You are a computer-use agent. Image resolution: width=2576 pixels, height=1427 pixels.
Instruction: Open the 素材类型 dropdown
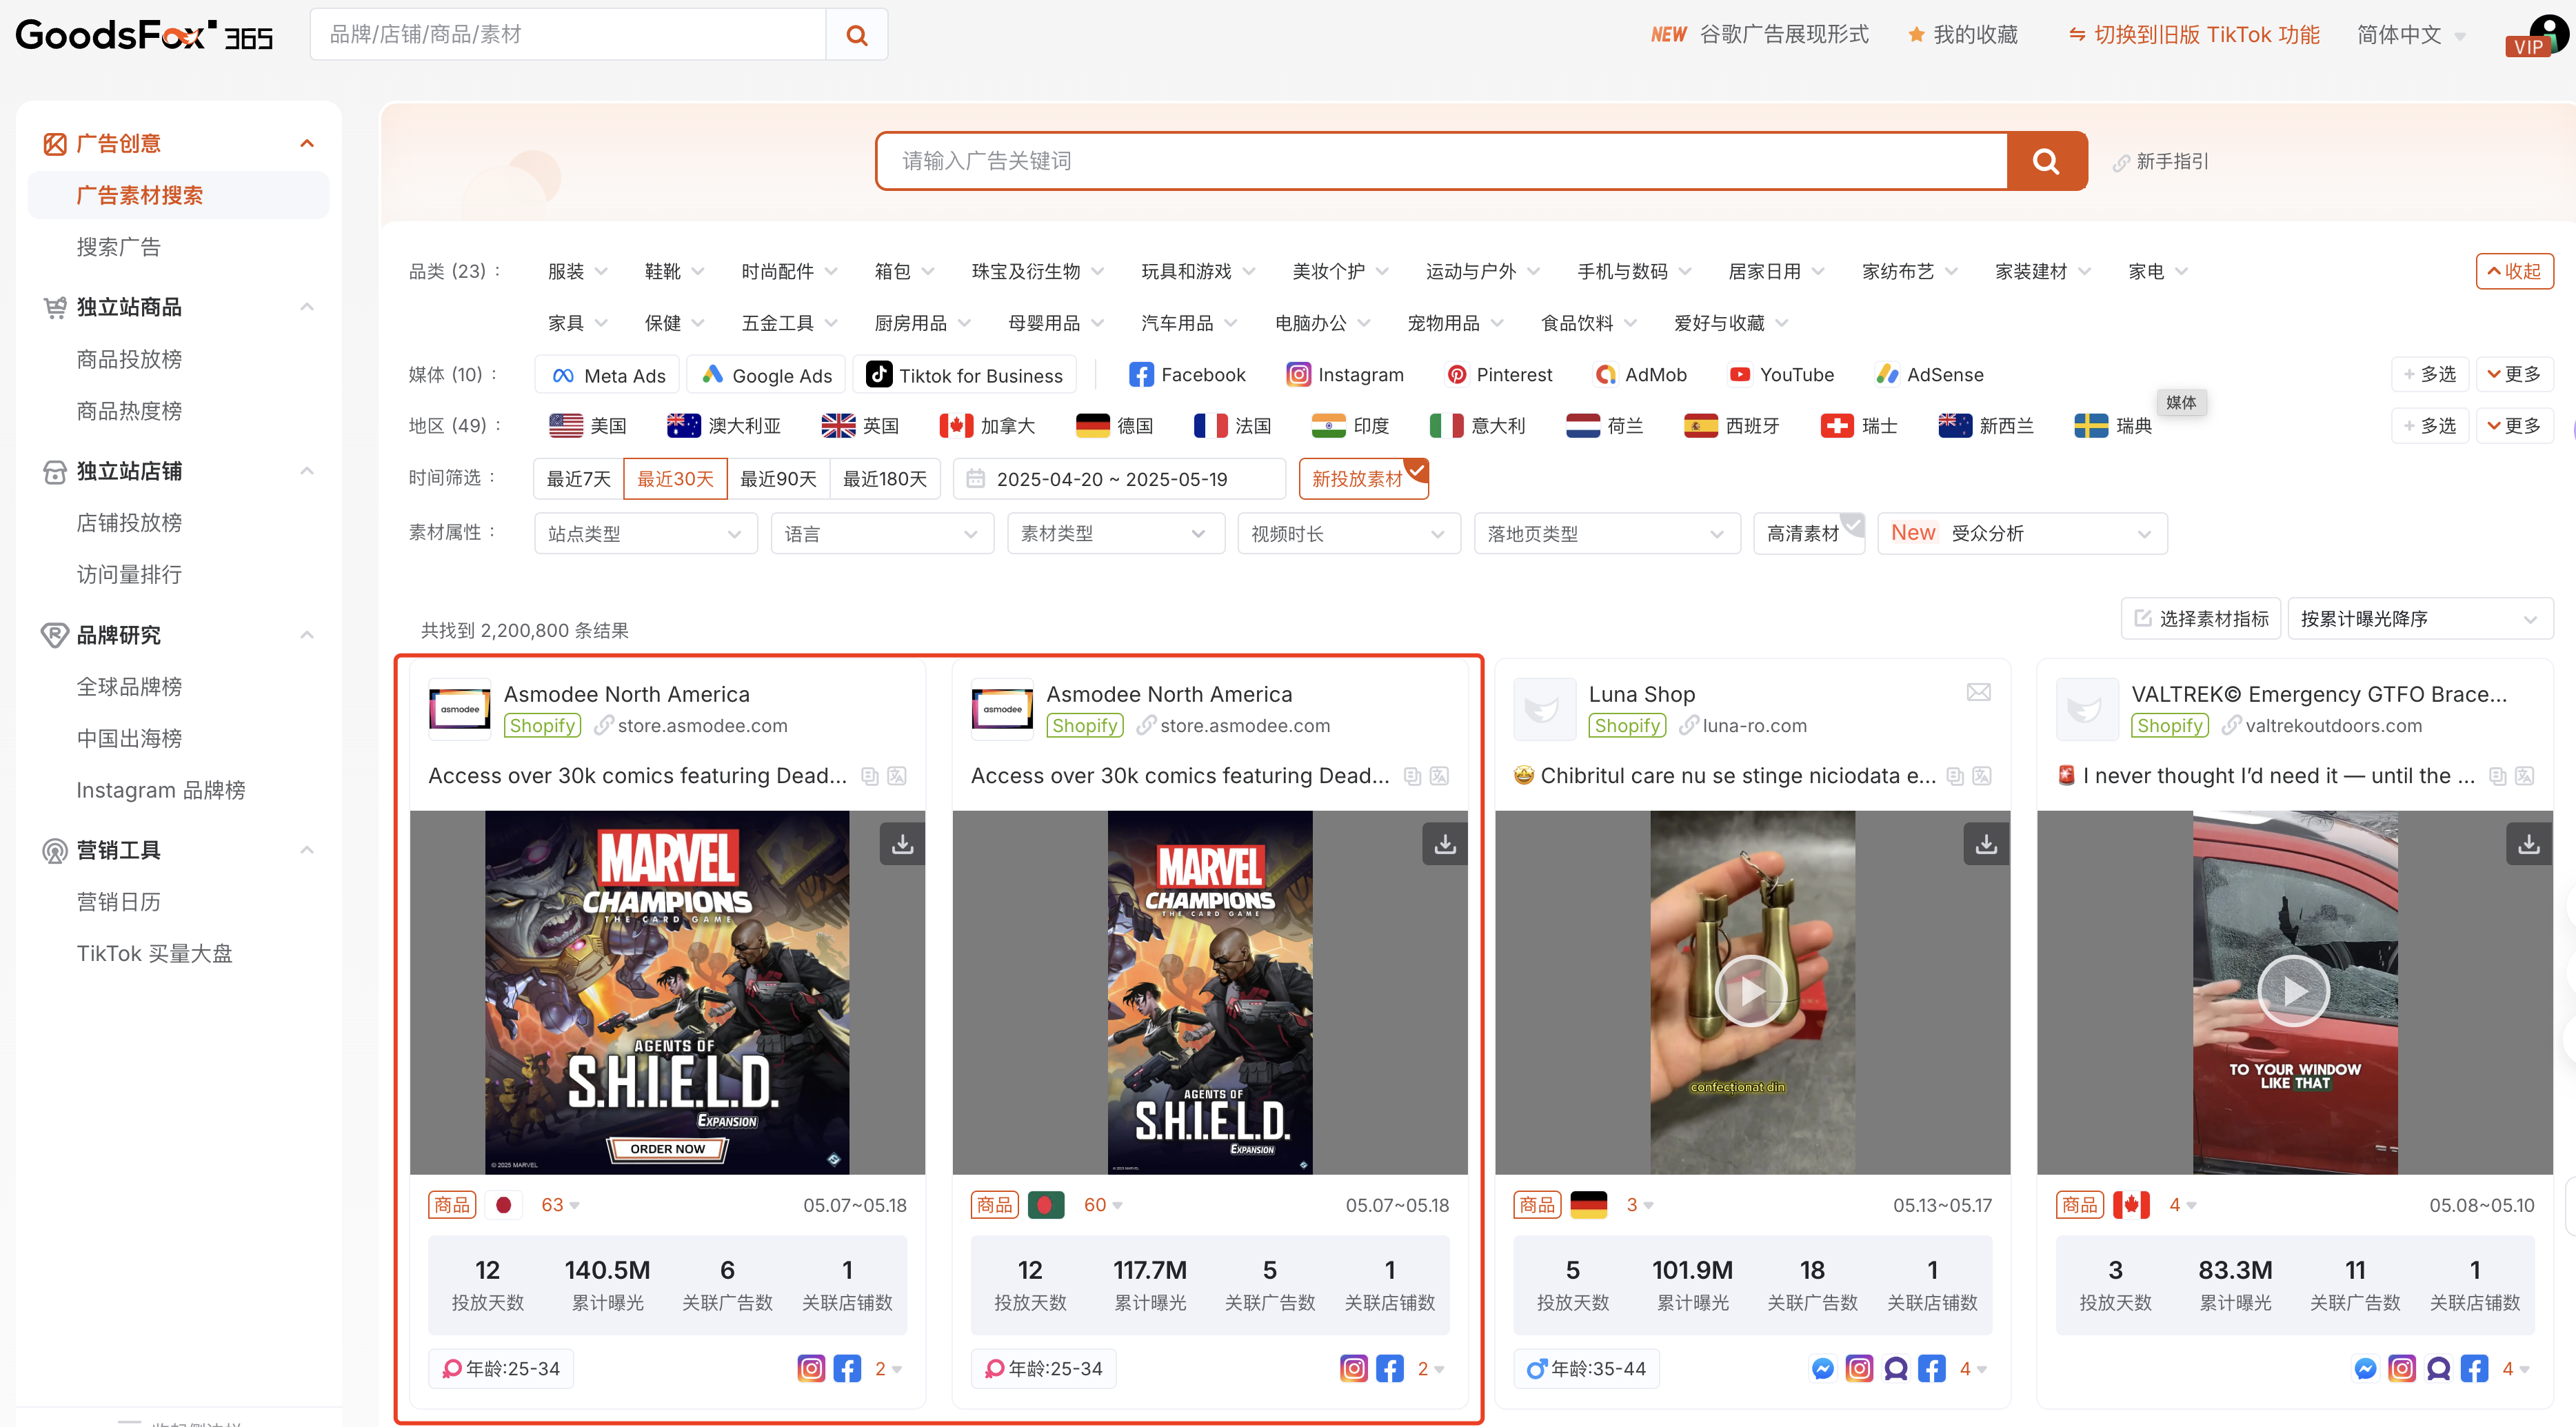[1115, 533]
